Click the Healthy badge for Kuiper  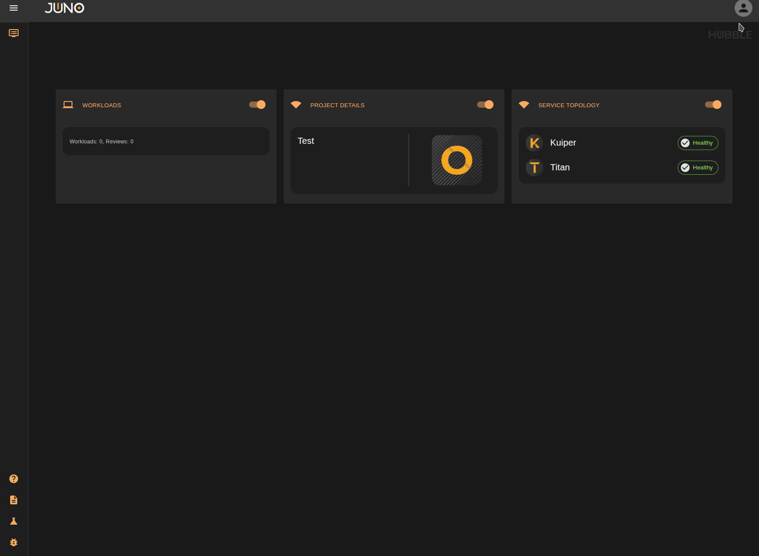click(698, 143)
